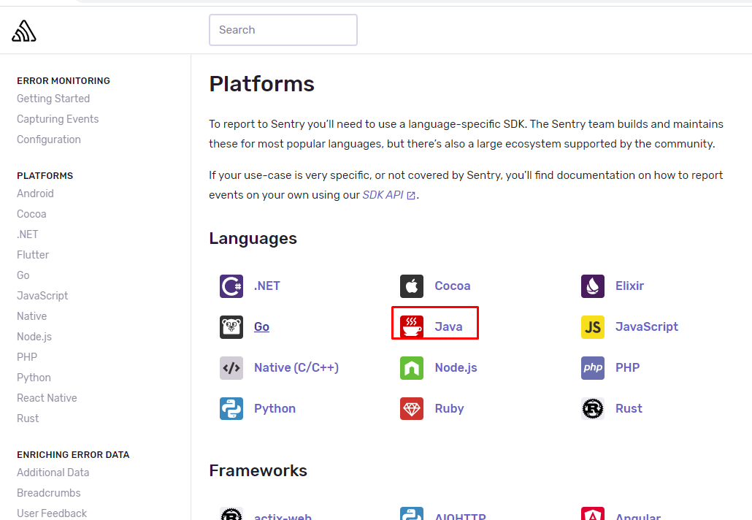Open the Ruby language link
Image resolution: width=752 pixels, height=520 pixels.
[x=450, y=409]
